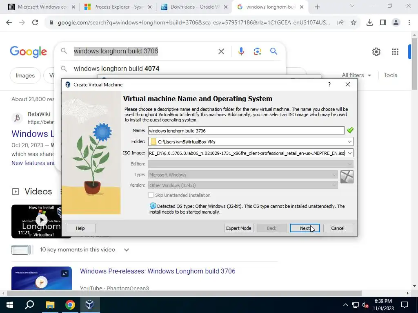Expand the Folder dropdown

[349, 141]
